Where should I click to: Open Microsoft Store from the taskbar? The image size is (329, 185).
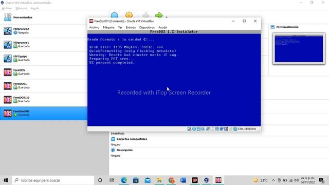136,180
